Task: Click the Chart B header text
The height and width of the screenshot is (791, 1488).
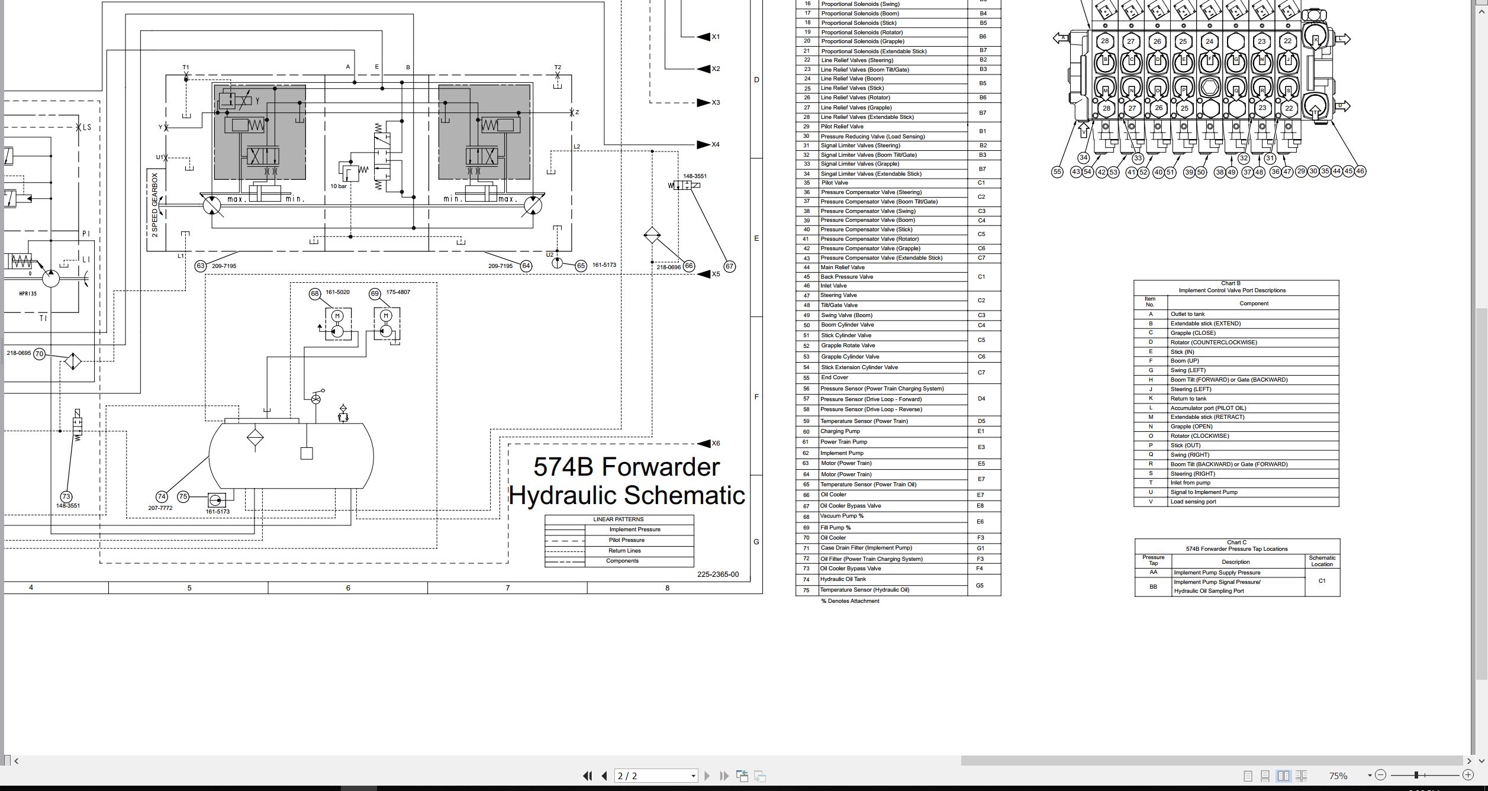Action: tap(1231, 283)
